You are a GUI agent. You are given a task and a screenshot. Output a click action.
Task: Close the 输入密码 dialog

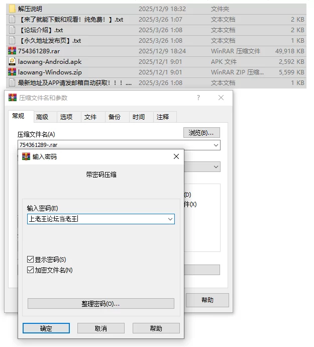(176, 156)
